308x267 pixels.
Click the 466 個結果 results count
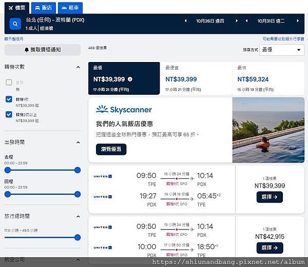coord(98,48)
